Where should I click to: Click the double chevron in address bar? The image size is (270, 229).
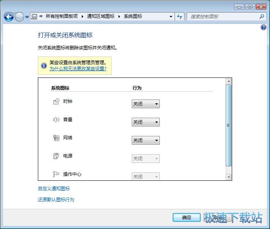pyautogui.click(x=41, y=16)
